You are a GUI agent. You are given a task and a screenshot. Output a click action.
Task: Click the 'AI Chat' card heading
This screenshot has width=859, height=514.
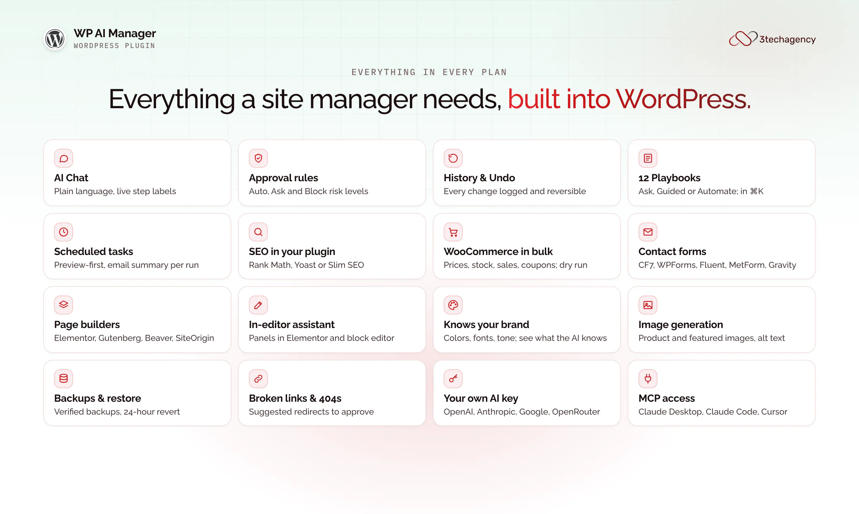(x=71, y=178)
